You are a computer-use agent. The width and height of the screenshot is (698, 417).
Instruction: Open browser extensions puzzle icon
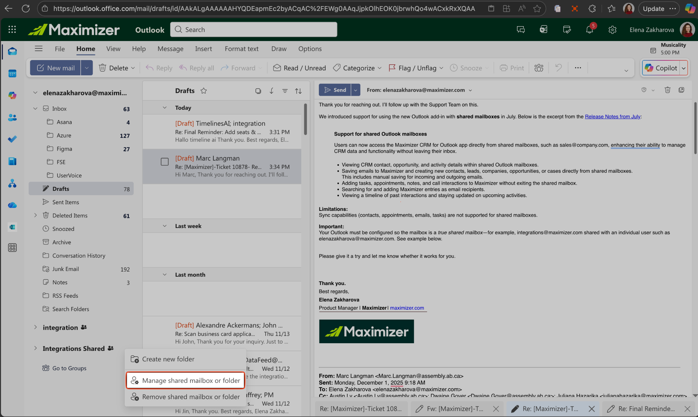pyautogui.click(x=592, y=9)
